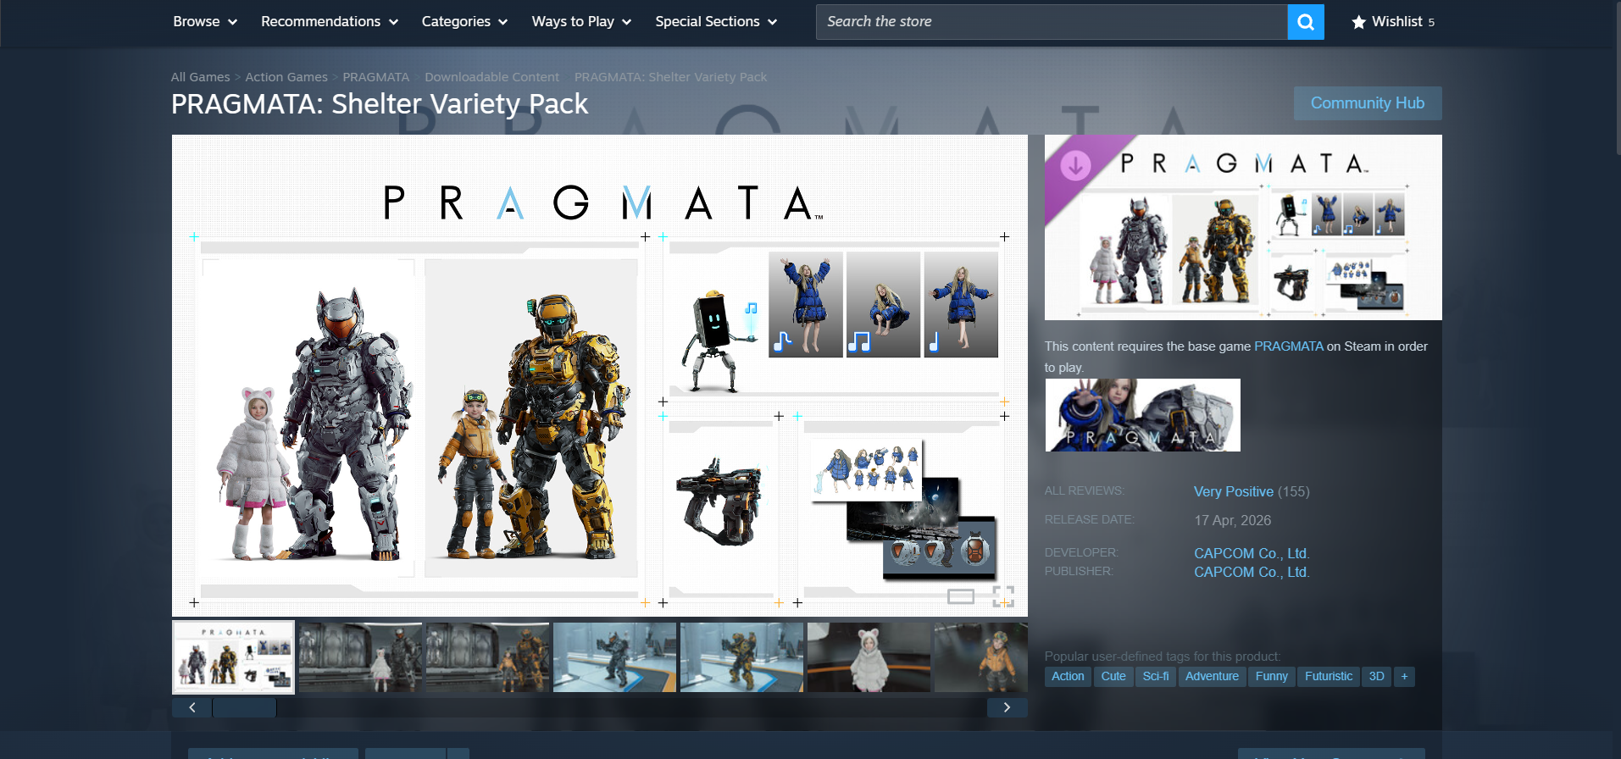Click the search magnifier button

[x=1305, y=22]
